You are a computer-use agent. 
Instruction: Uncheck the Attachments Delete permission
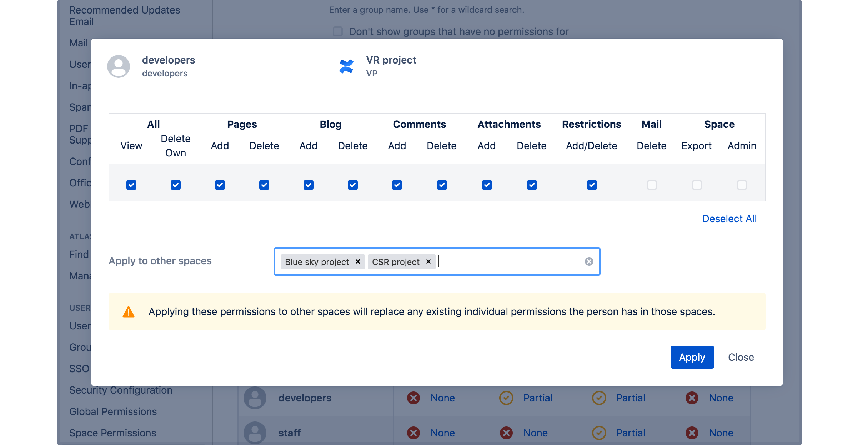pyautogui.click(x=532, y=185)
